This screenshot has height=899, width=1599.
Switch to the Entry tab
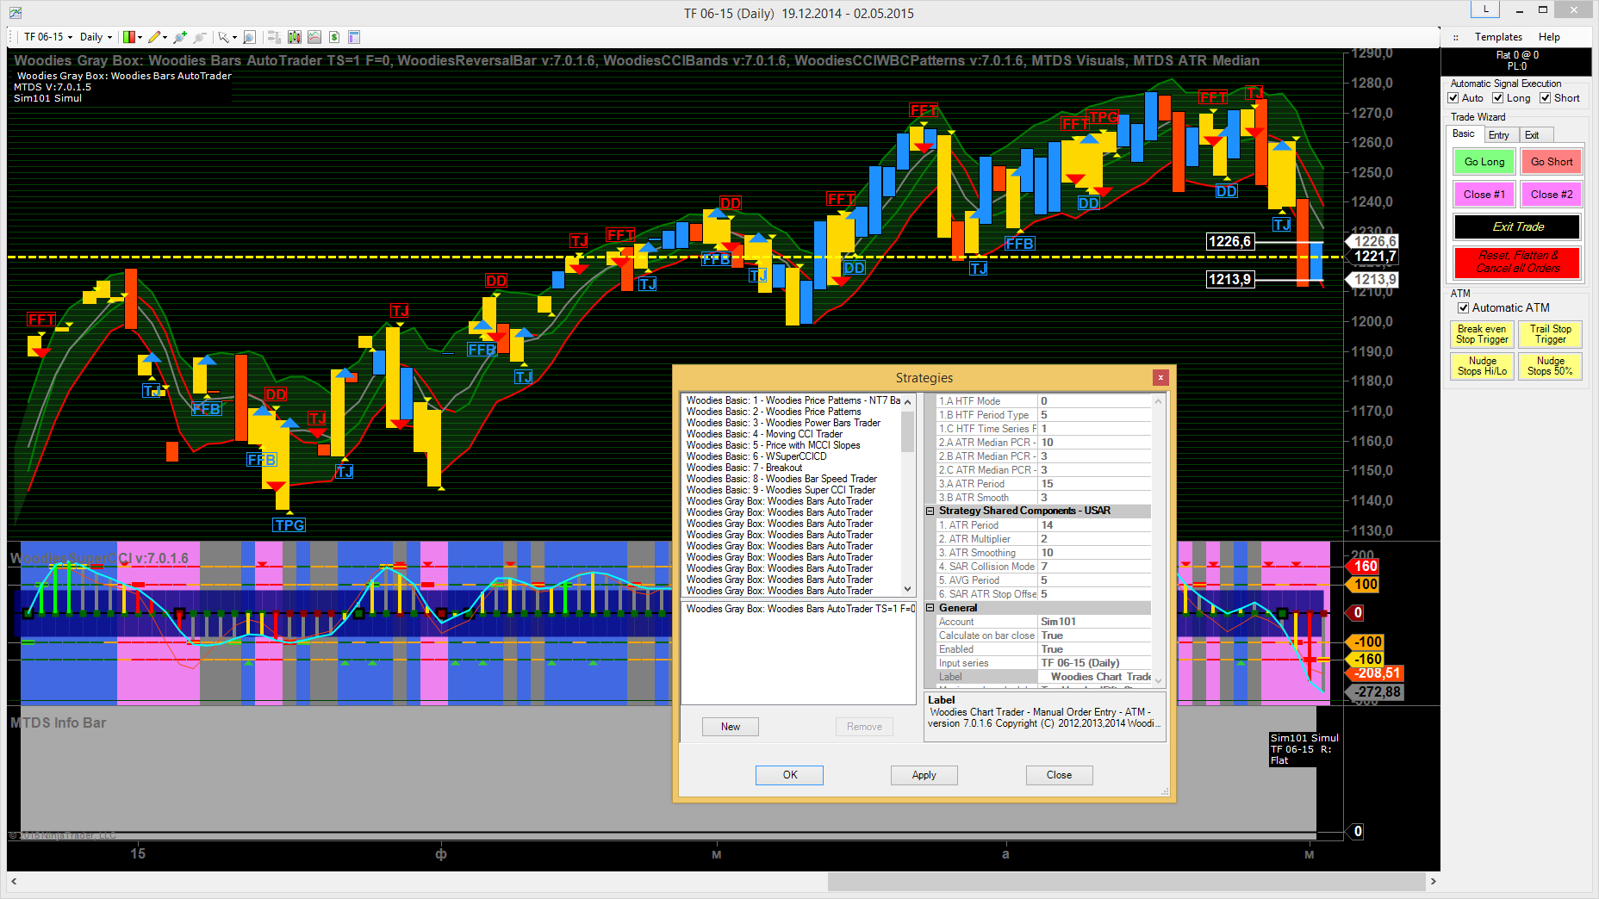click(1499, 135)
